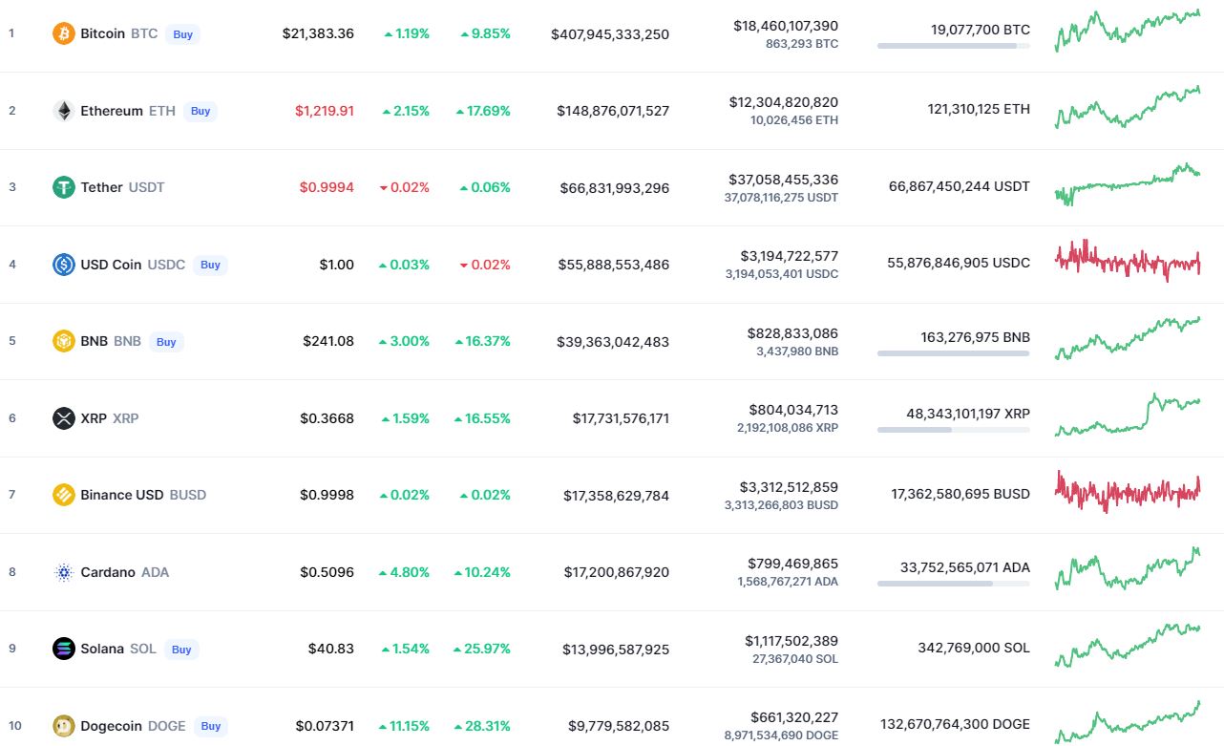
Task: Click the Tether logo icon
Action: tap(64, 187)
